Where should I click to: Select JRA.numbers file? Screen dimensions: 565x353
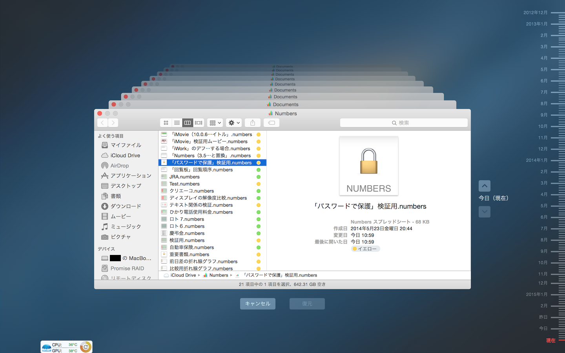[212, 177]
